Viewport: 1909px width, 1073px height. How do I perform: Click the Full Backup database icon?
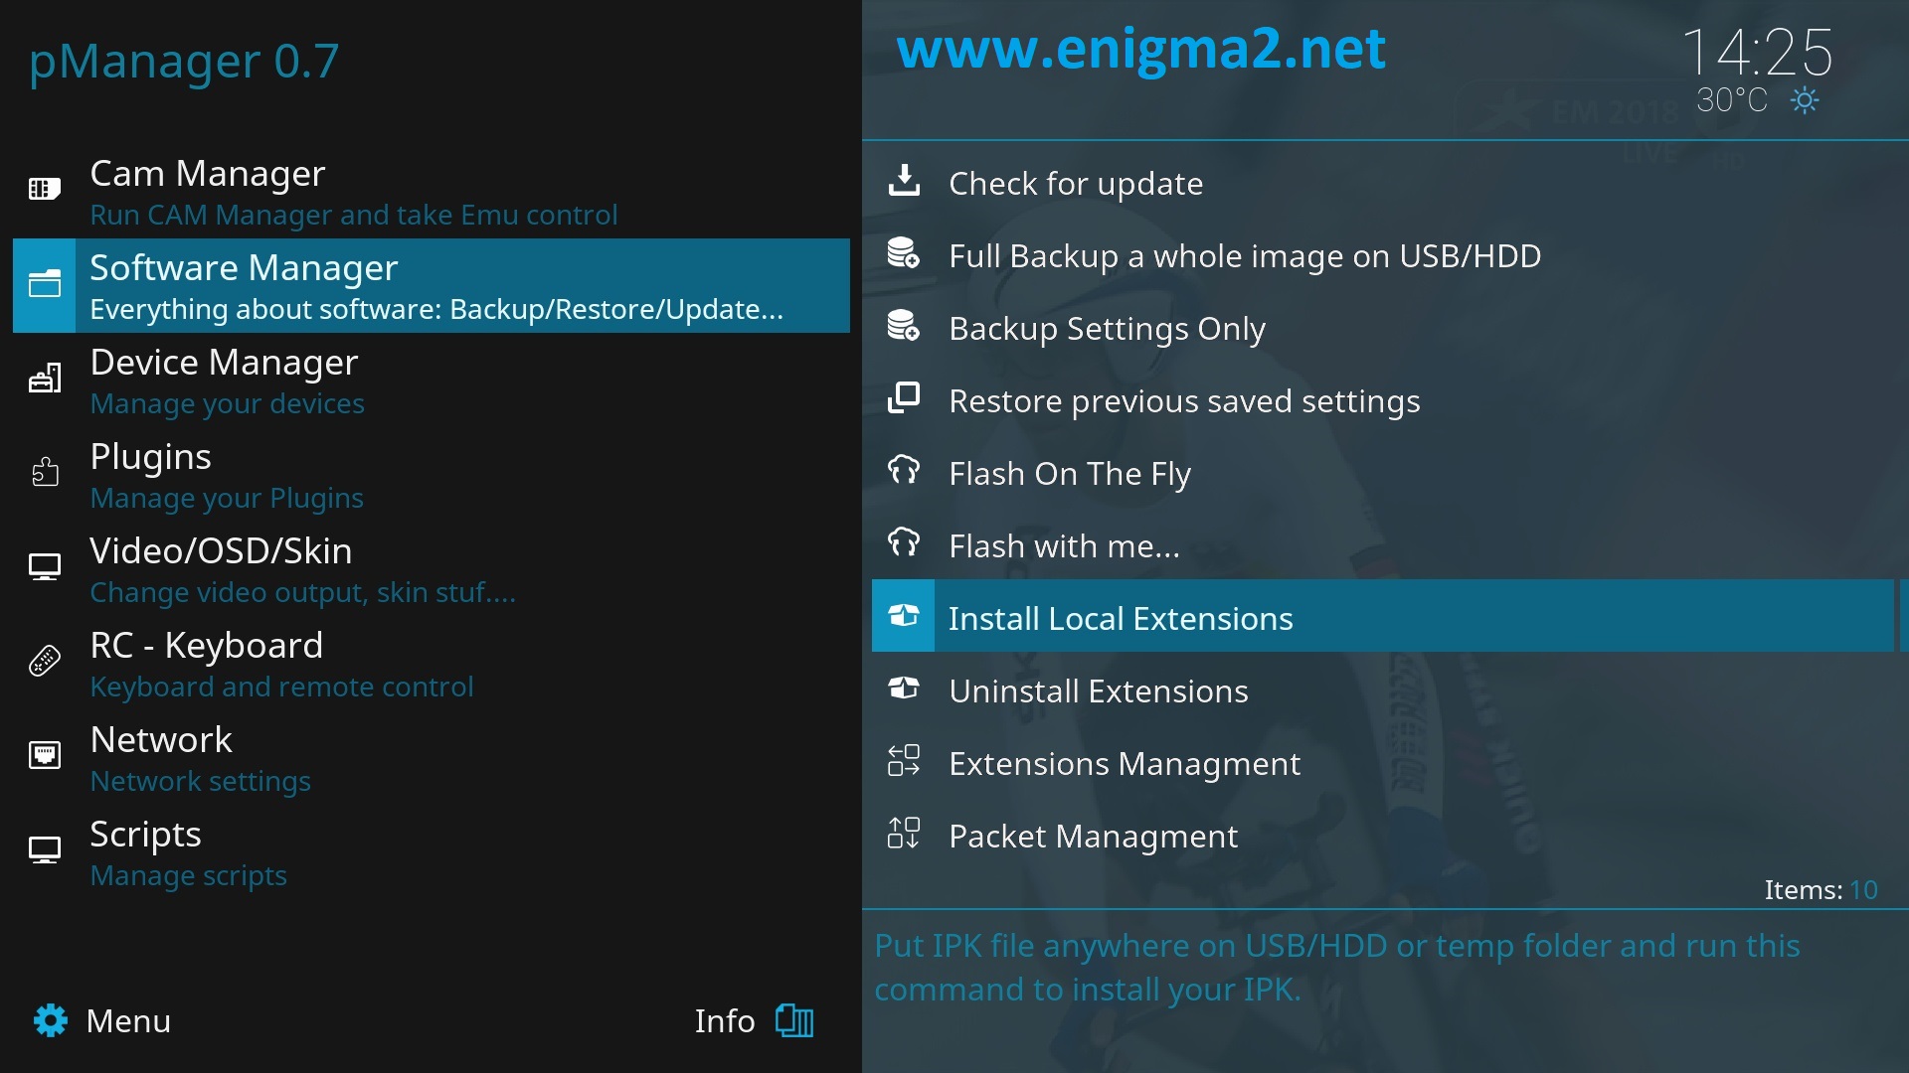(x=904, y=253)
